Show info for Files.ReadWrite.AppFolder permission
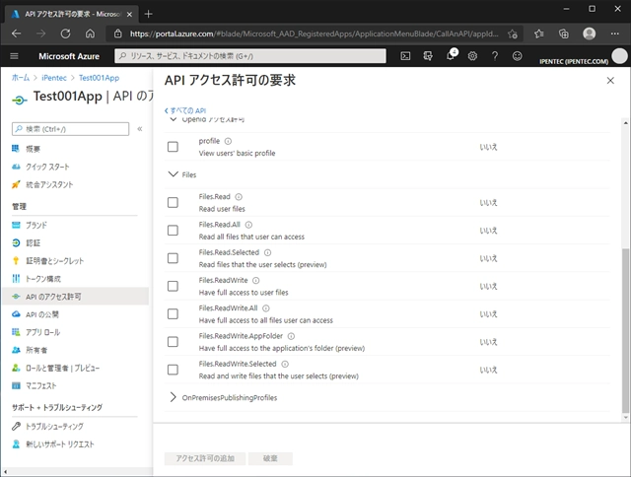The height and width of the screenshot is (477, 631). [292, 336]
